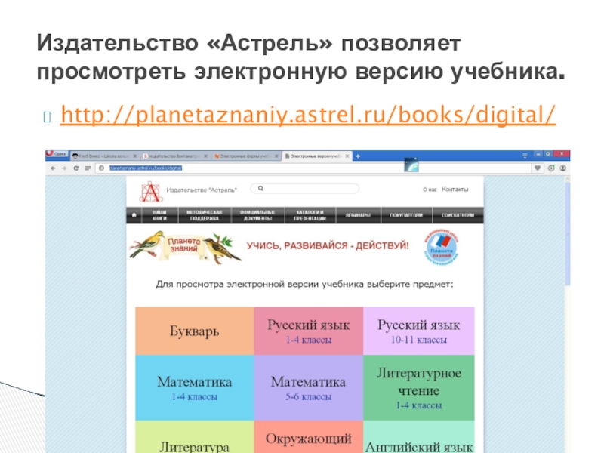This screenshot has height=453, width=604.
Task: Select 'Русский язык 1-4 классы' tile
Action: point(309,331)
